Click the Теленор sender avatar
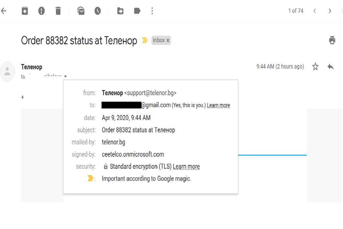 pos(7,72)
